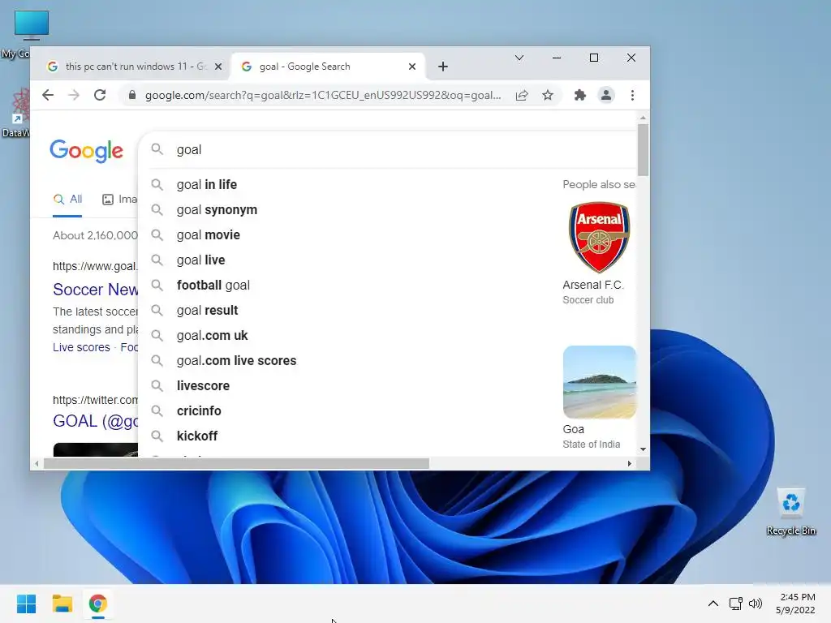The width and height of the screenshot is (831, 623).
Task: Click the vertical scrollbar thumb
Action: [643, 150]
